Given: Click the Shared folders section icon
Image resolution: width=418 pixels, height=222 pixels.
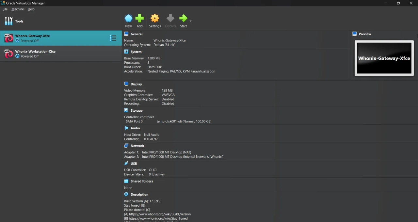Looking at the screenshot, I should point(126,181).
